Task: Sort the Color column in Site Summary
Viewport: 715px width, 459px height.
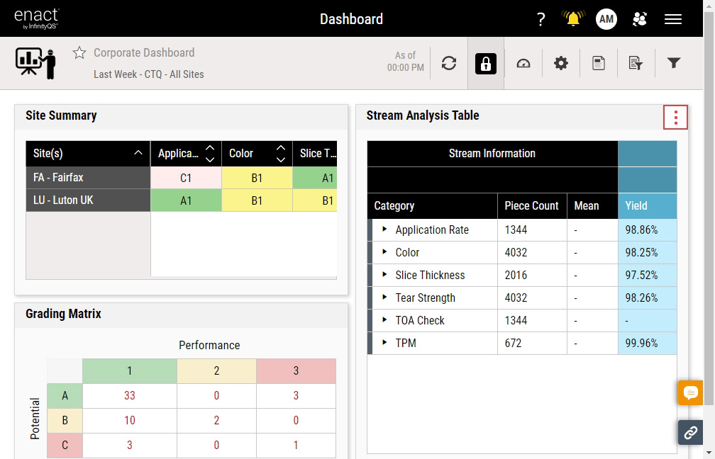Action: tap(281, 153)
